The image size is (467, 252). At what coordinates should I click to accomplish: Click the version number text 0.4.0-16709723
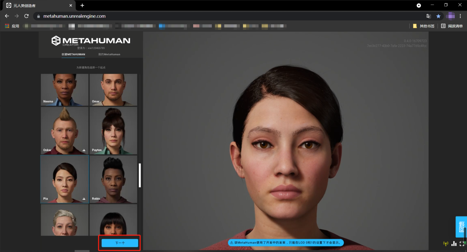(415, 41)
